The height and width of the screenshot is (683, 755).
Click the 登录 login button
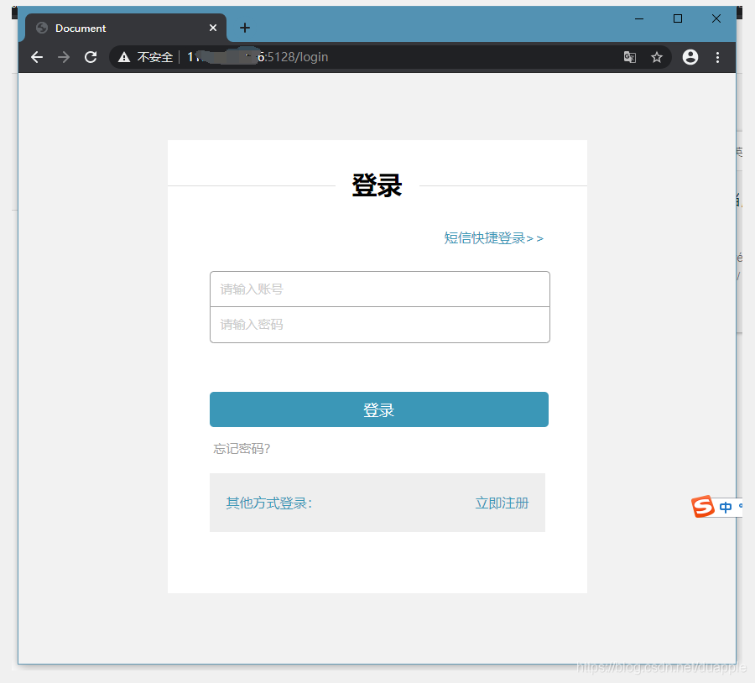point(378,409)
